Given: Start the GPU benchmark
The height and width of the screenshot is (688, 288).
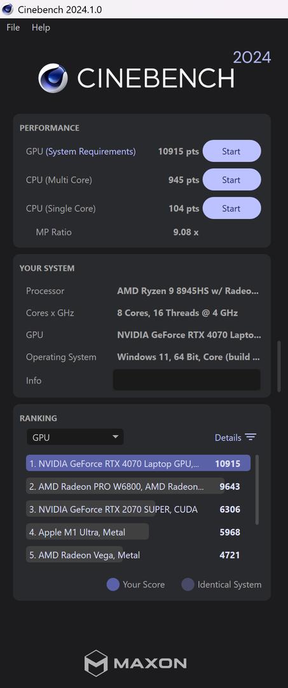Looking at the screenshot, I should point(231,152).
